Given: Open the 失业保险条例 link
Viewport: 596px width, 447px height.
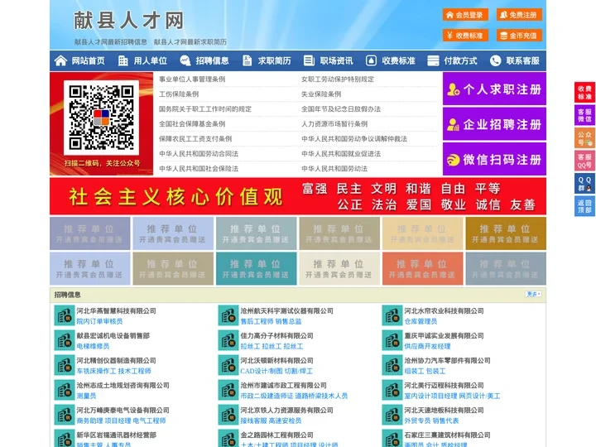Looking at the screenshot, I should (x=321, y=94).
